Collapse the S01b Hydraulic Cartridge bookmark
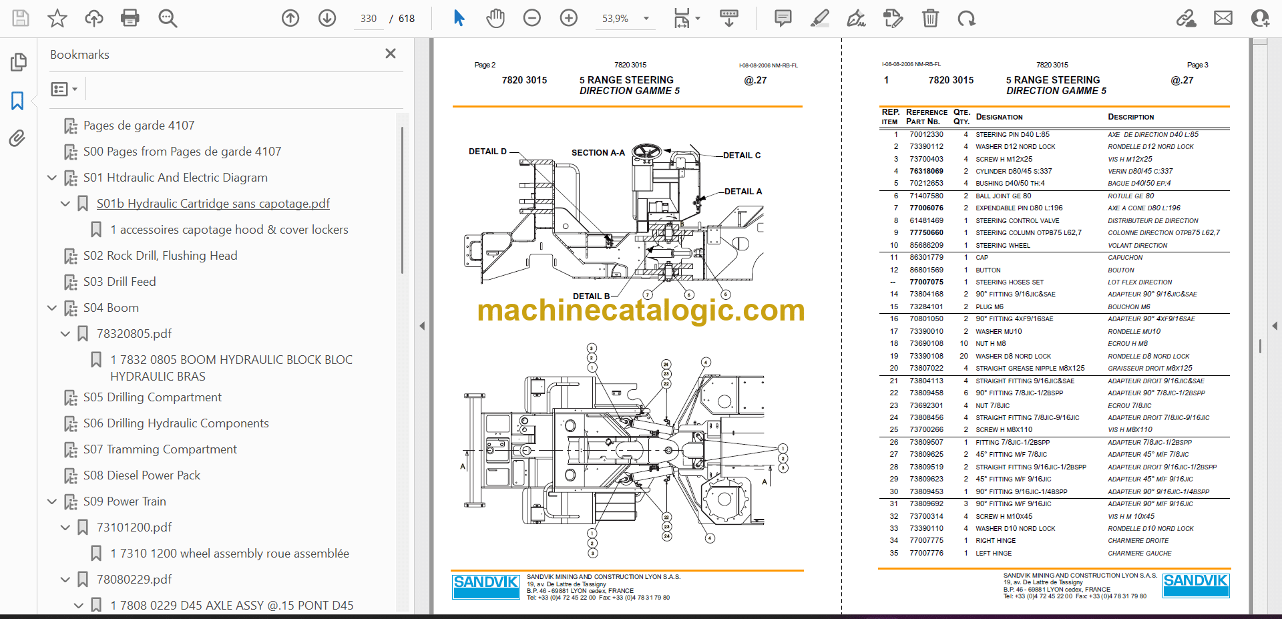 coord(65,204)
